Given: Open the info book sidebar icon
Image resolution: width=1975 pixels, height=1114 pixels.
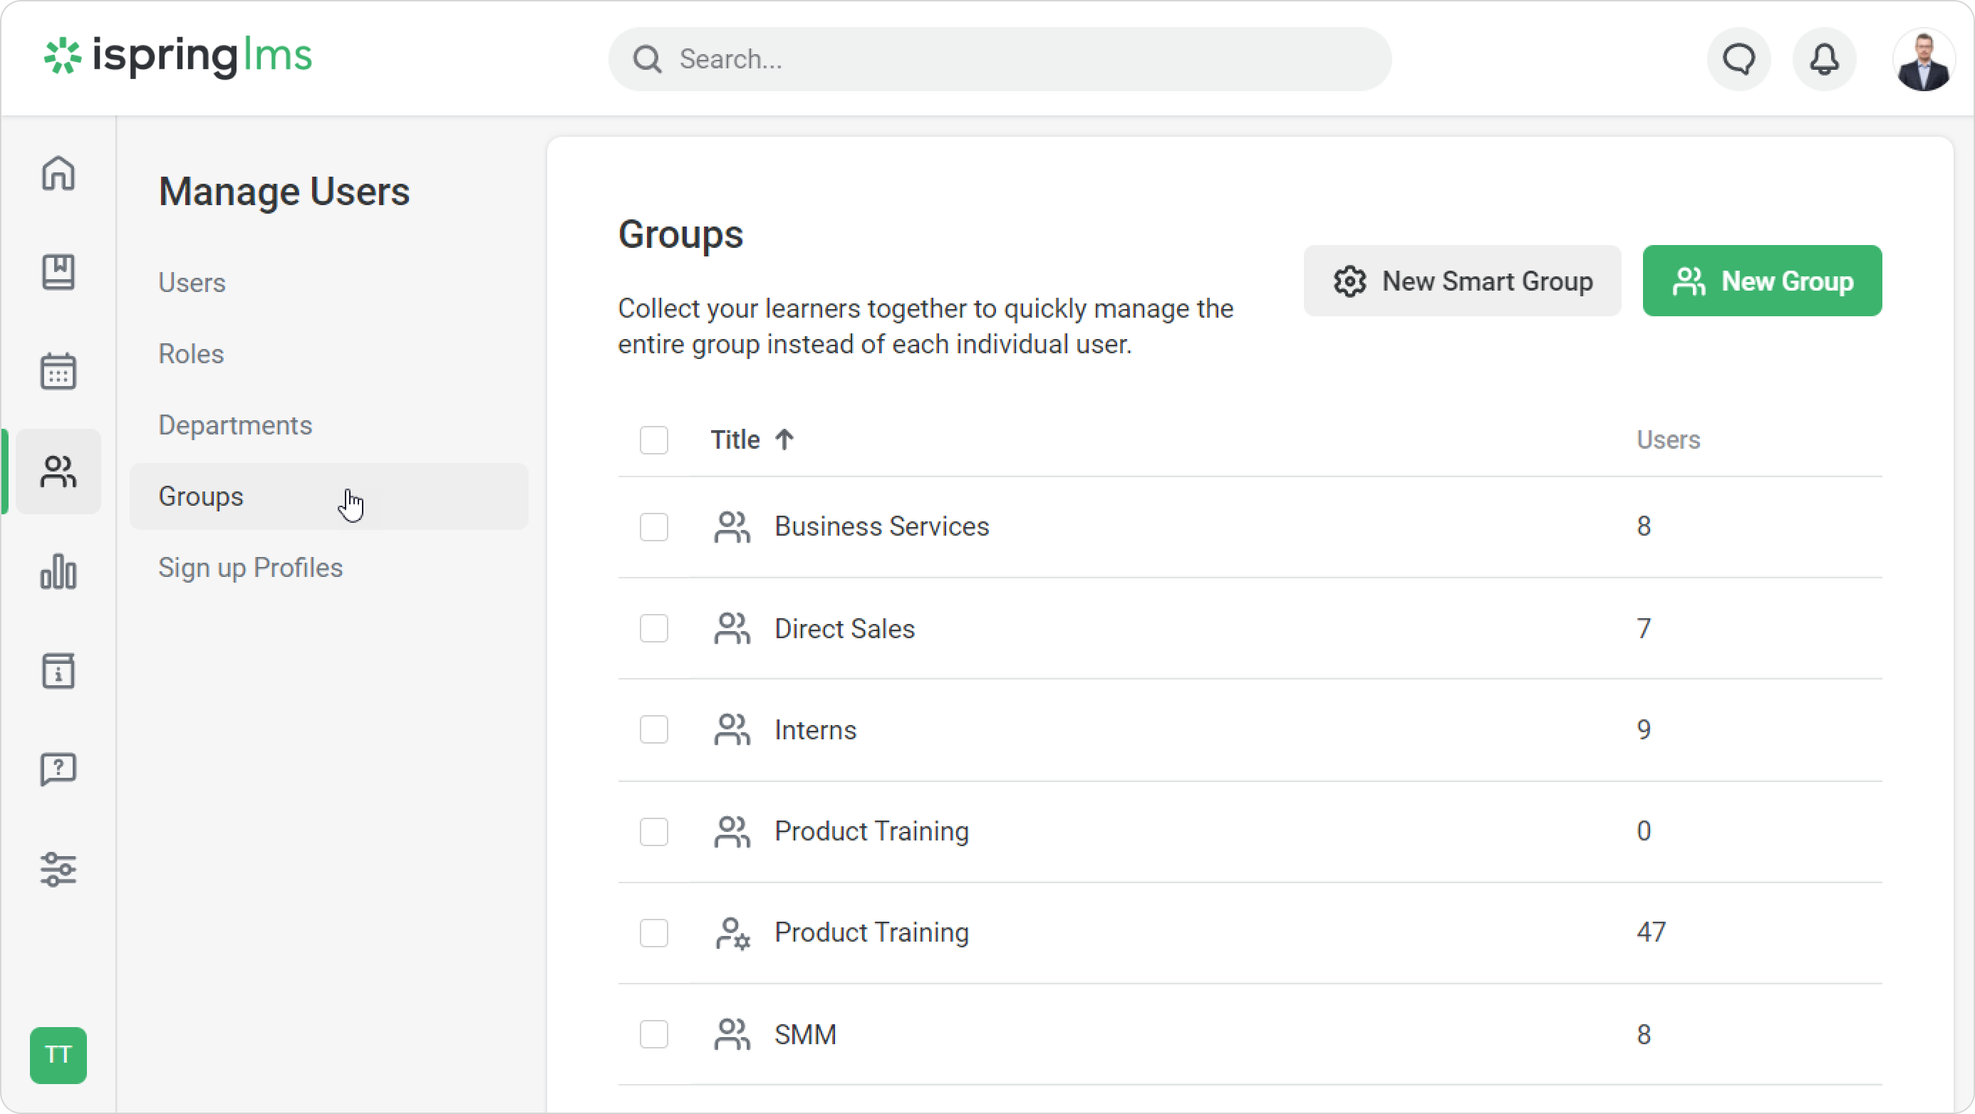Looking at the screenshot, I should (x=58, y=671).
